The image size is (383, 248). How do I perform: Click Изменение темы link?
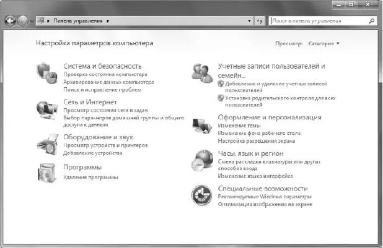239,126
